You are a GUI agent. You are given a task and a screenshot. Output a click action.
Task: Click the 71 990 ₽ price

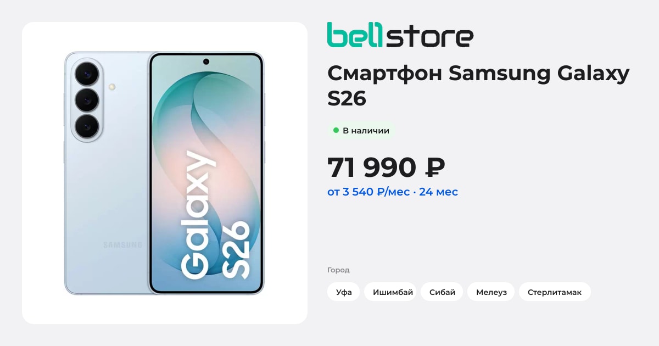click(x=386, y=167)
